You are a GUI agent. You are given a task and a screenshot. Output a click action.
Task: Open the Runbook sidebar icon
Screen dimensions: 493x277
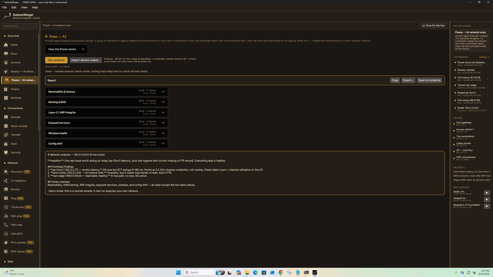coord(6,98)
